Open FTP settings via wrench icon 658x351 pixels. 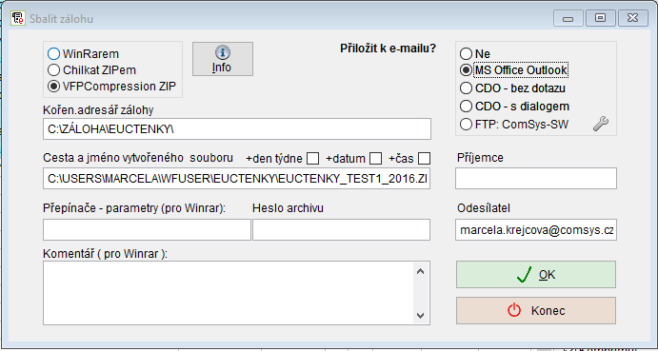(601, 125)
